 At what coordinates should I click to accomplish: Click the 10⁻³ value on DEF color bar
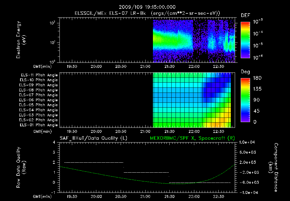(258, 22)
